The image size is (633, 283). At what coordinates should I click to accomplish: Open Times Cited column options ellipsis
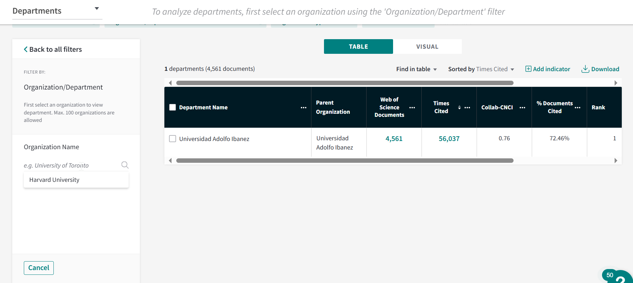coord(467,107)
